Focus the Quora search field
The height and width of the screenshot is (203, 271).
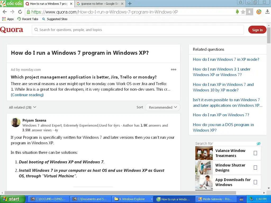[x=138, y=30]
